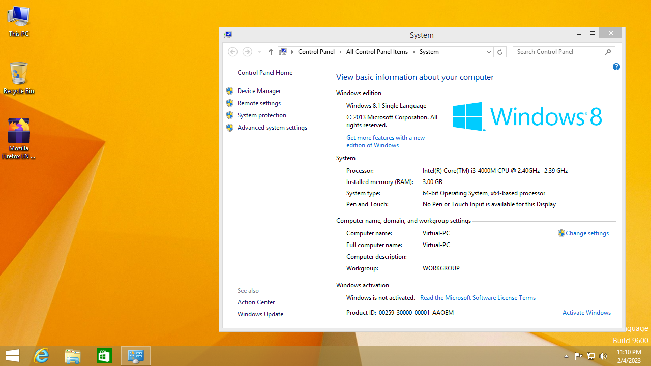651x366 pixels.
Task: Open volume control in system tray
Action: click(x=603, y=356)
